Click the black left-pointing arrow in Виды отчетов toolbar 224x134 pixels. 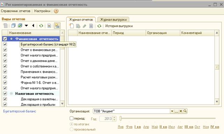pyautogui.click(x=33, y=26)
